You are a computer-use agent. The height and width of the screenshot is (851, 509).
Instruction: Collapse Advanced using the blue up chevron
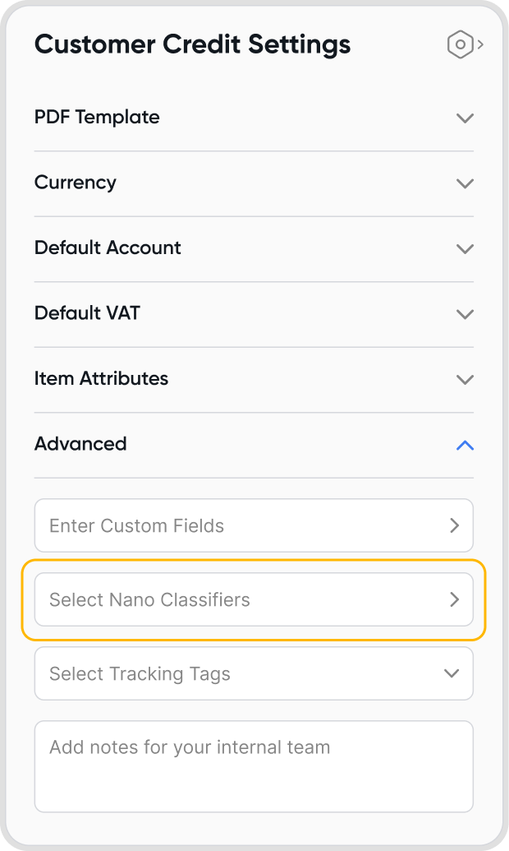pos(465,445)
